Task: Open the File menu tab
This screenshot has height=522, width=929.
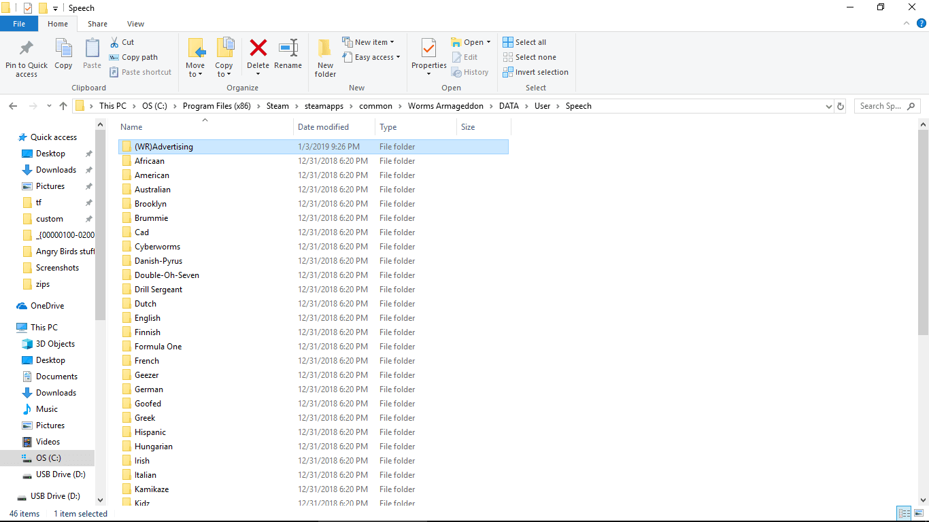Action: [x=19, y=24]
